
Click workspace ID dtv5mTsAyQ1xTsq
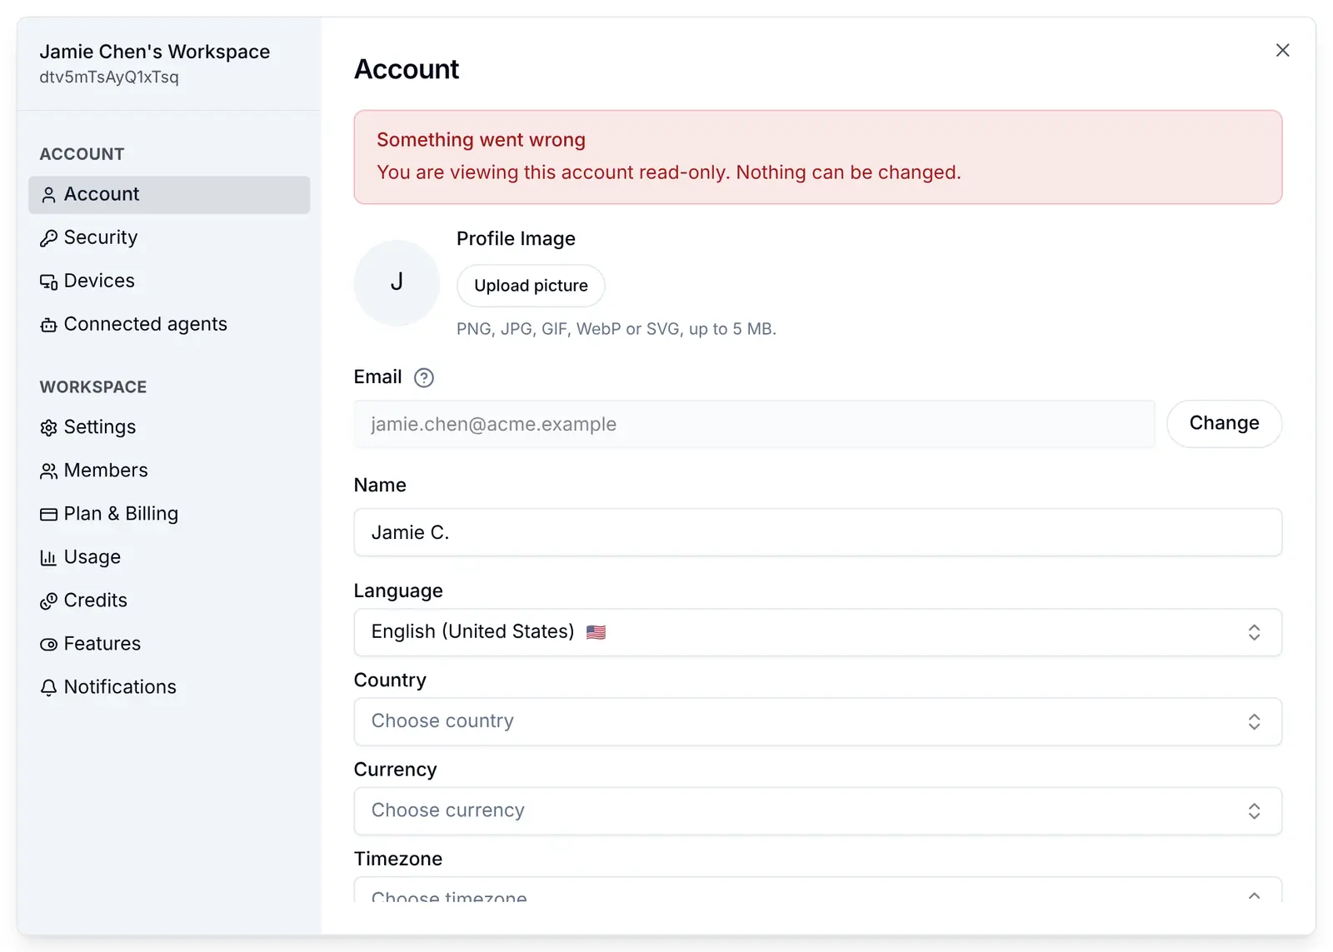109,77
